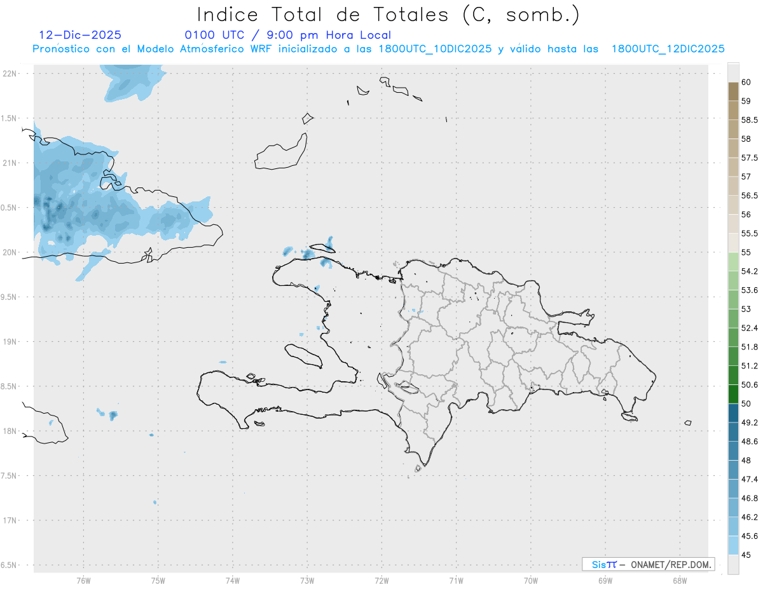Select the valid-until time 1800UTC_12DIC2025
This screenshot has height=589, width=763.
click(x=668, y=48)
